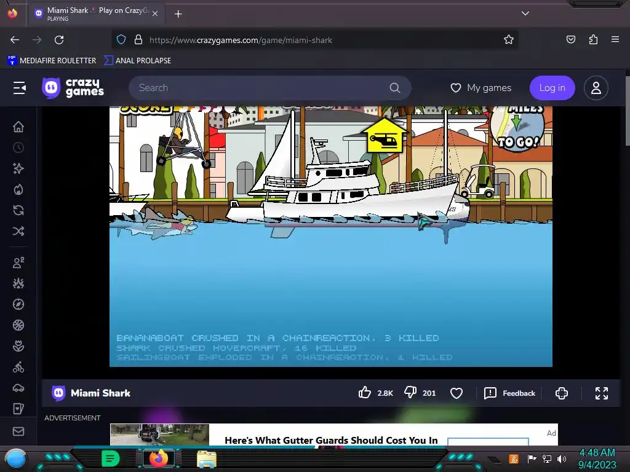Open random game shuffle icon in sidebar

(18, 231)
